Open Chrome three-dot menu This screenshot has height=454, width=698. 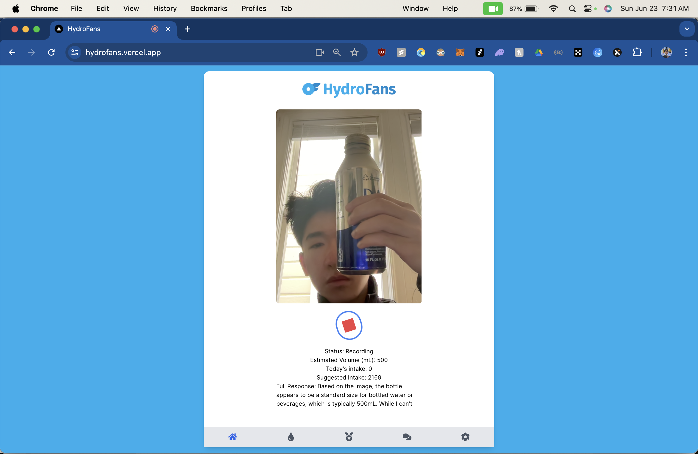tap(686, 53)
